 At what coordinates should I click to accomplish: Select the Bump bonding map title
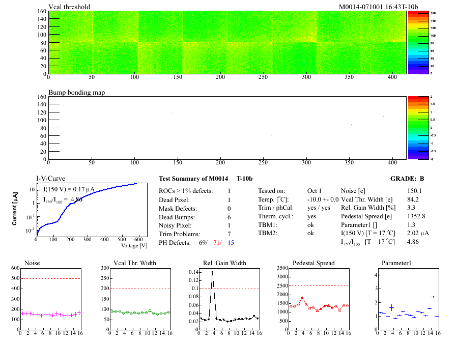click(x=76, y=93)
